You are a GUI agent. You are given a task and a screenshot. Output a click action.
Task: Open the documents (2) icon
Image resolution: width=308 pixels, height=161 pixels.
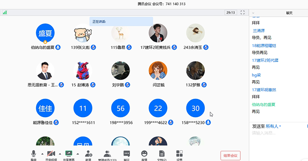pyautogui.click(x=162, y=153)
